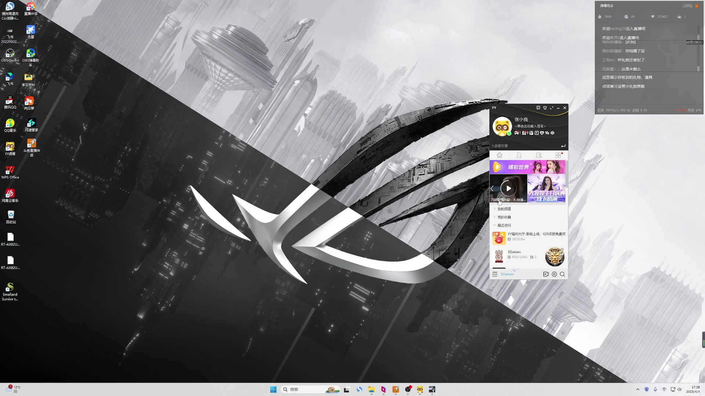Open 回收站 recycle bin
Screen dimensions: 705x396
pyautogui.click(x=11, y=217)
